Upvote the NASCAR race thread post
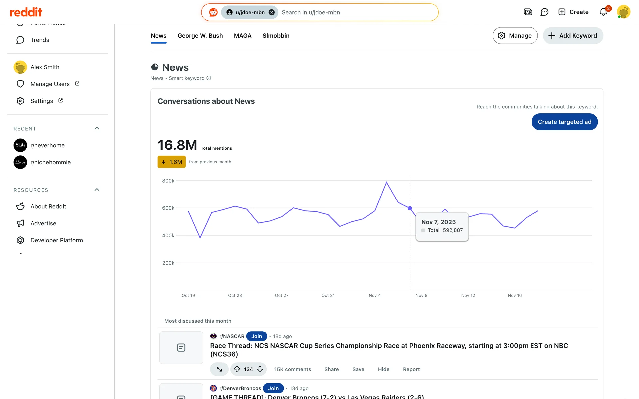Image resolution: width=639 pixels, height=399 pixels. click(237, 369)
